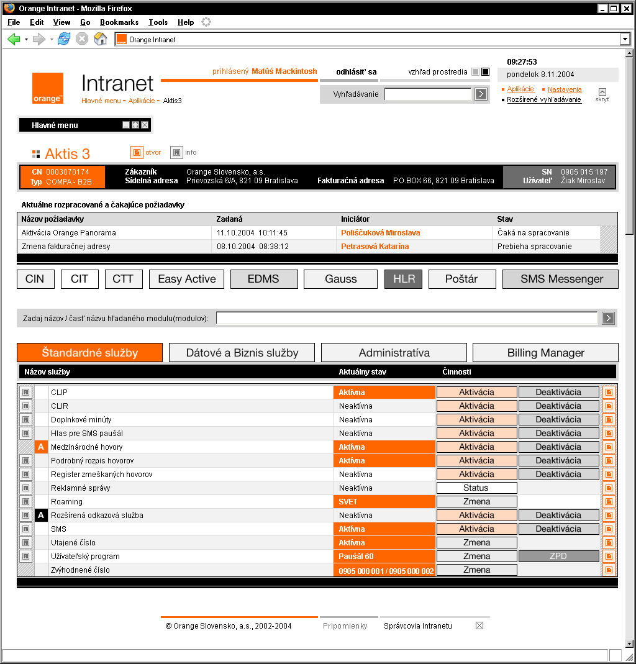Open the EDMS application button
636x664 pixels.
264,279
